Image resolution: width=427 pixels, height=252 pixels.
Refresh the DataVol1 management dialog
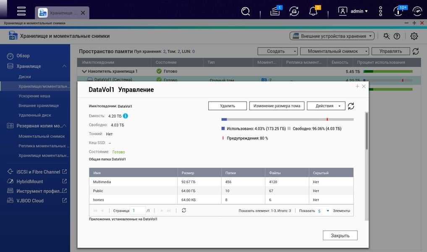(x=351, y=106)
